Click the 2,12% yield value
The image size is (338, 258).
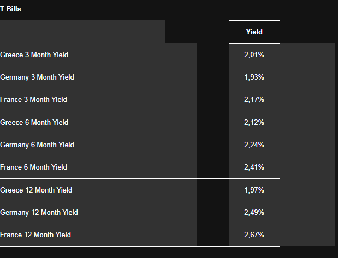254,122
